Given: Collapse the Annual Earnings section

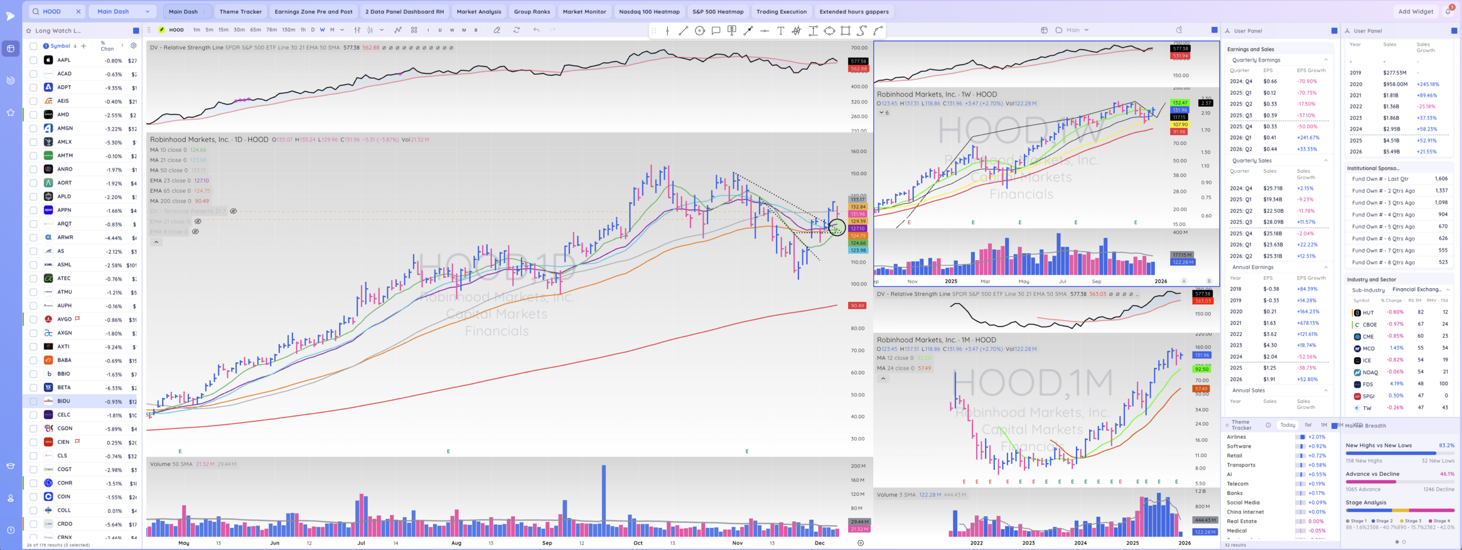Looking at the screenshot, I should [x=1326, y=268].
